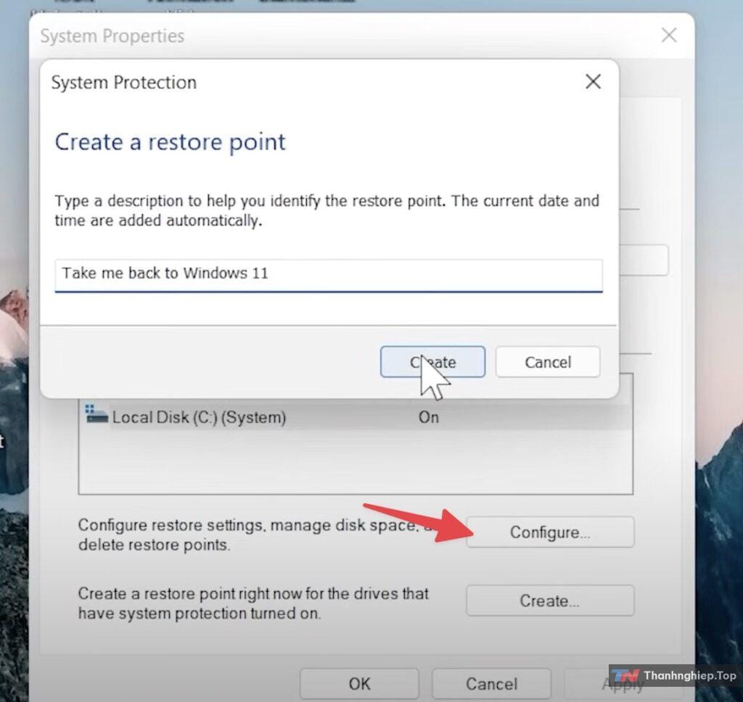Screen dimensions: 743x702
Task: Click the partially hidden button right of description field
Action: (644, 260)
